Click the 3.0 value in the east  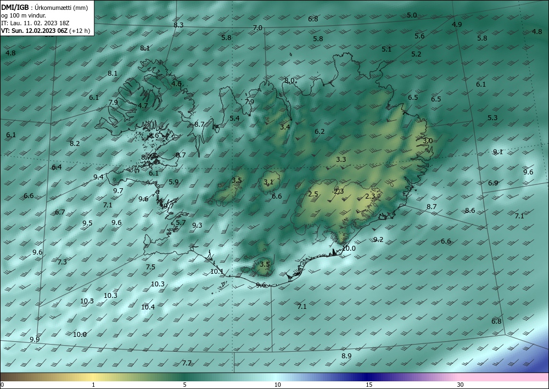pyautogui.click(x=428, y=140)
